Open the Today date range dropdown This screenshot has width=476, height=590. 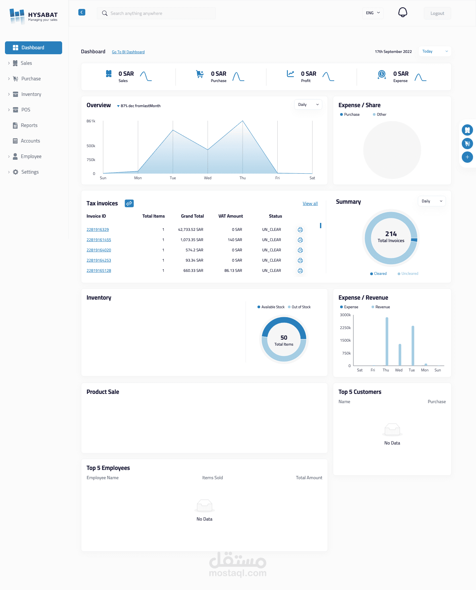pos(435,51)
